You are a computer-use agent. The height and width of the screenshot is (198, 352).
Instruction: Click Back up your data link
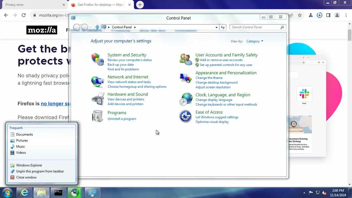tap(120, 65)
